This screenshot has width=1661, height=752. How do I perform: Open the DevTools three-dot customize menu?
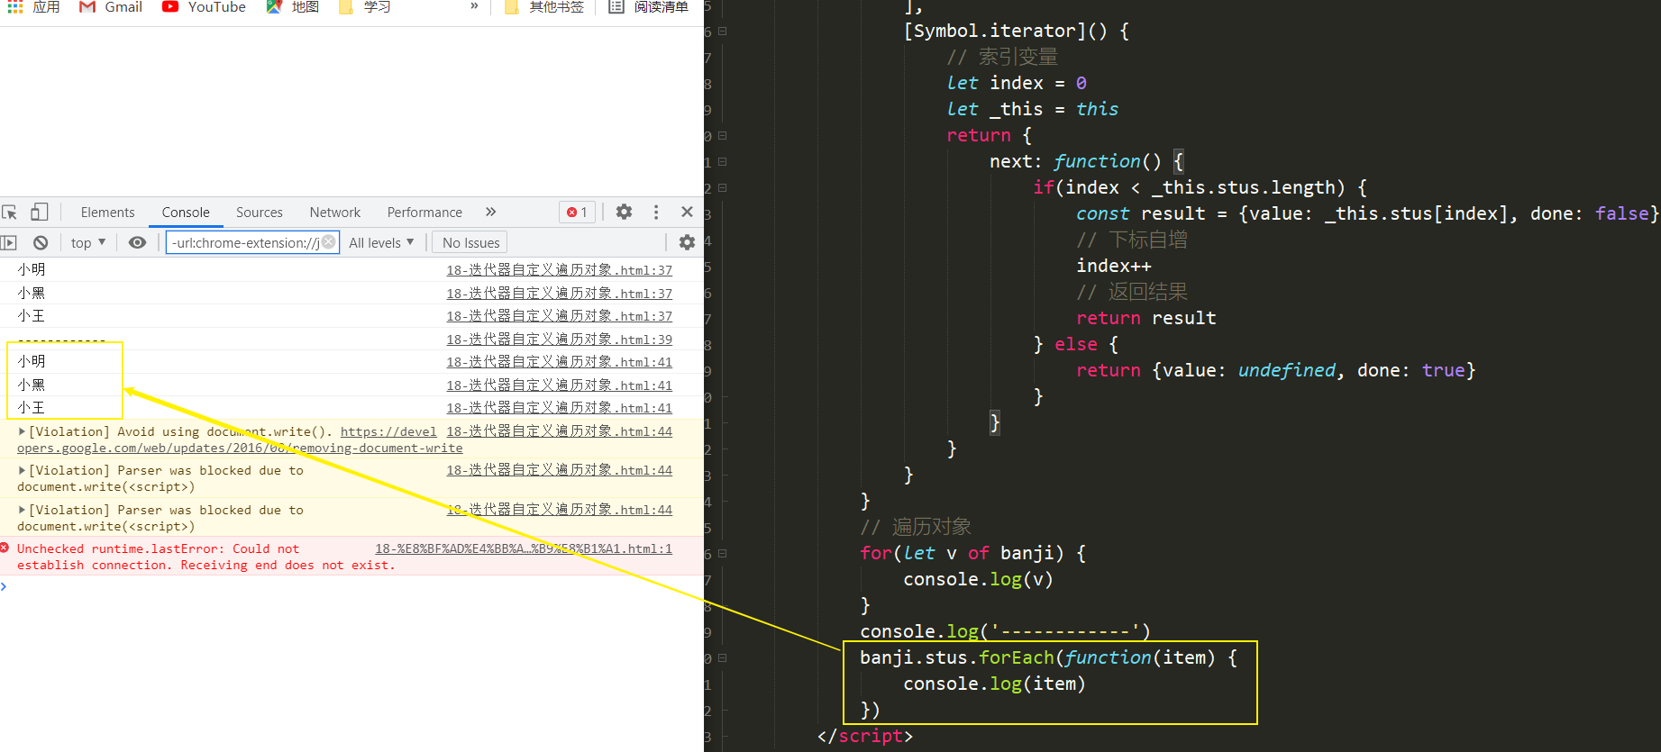(x=656, y=212)
